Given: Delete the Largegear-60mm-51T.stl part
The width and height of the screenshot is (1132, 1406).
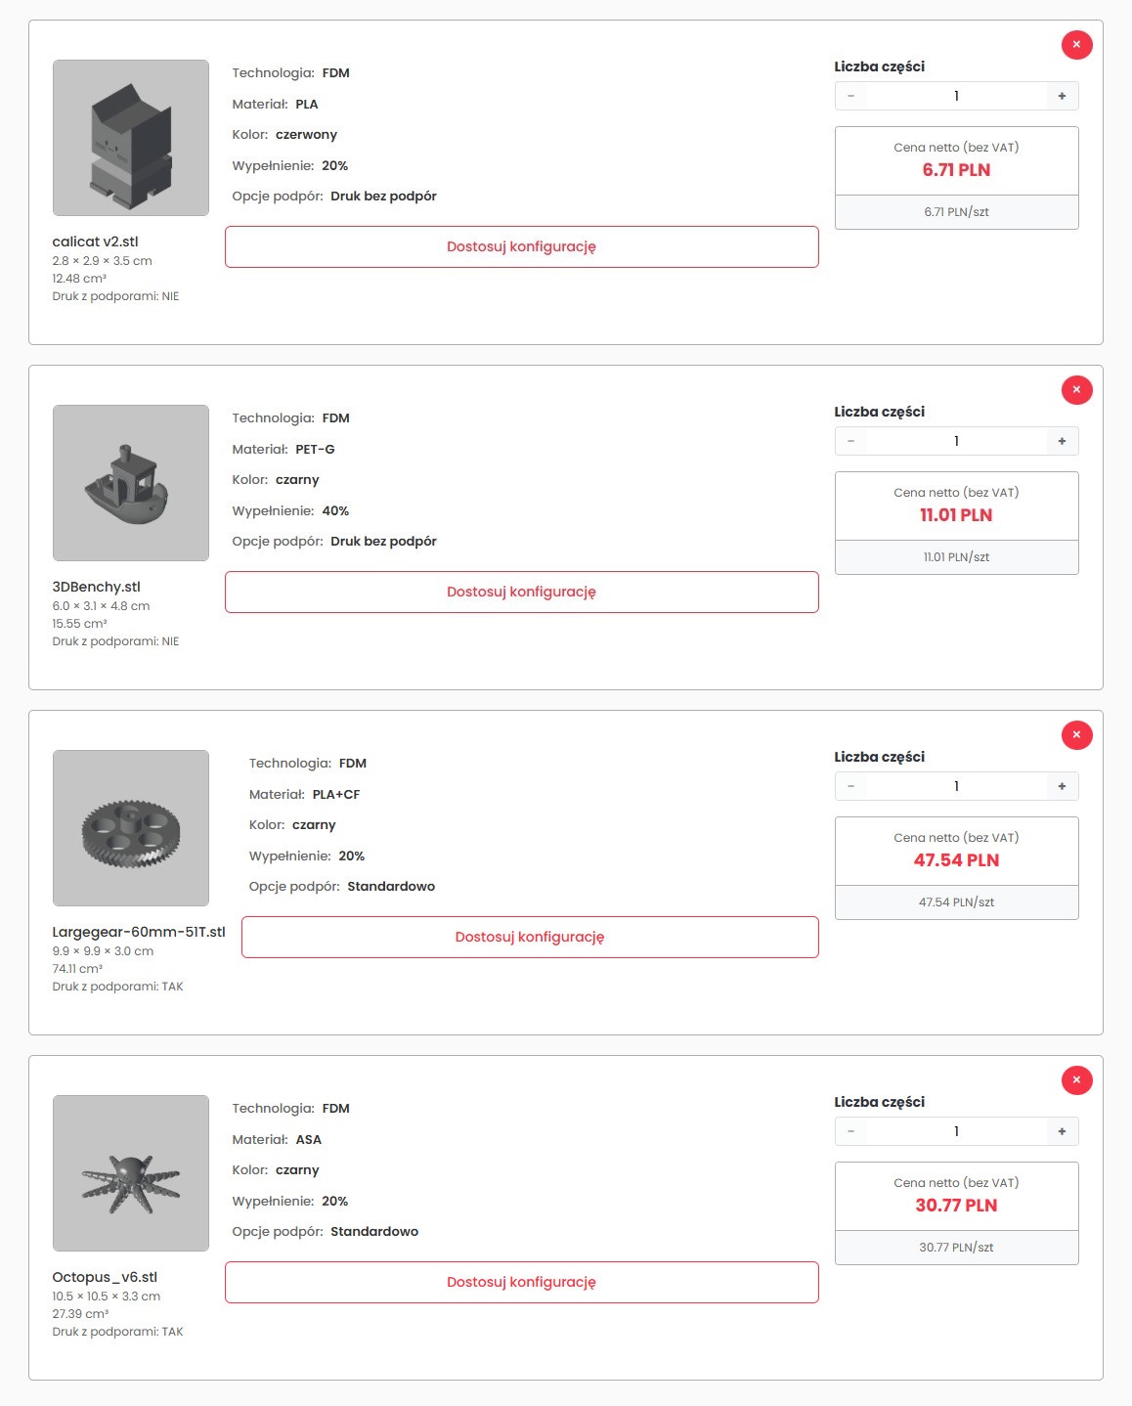Looking at the screenshot, I should [1076, 735].
